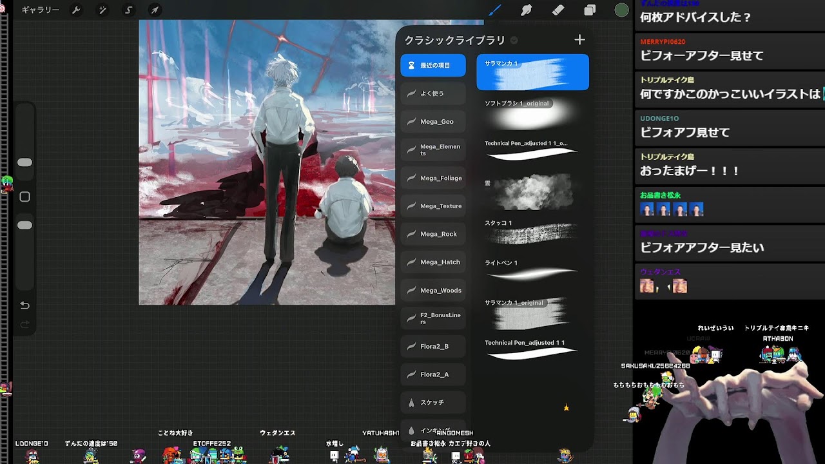Click the brush opacity slider handle

(24, 225)
